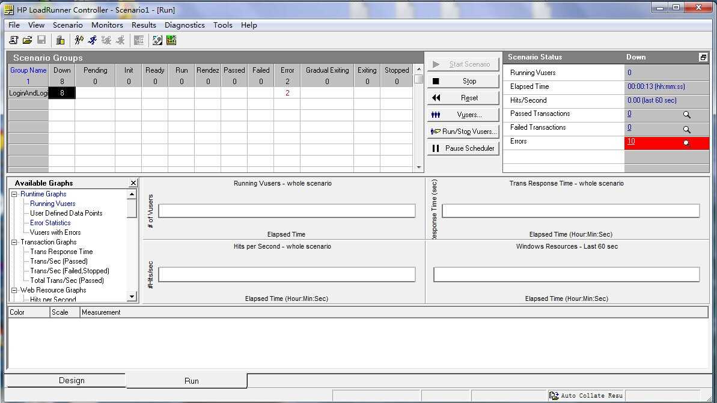This screenshot has height=403, width=717.
Task: Click the Failed Transactions value link
Action: (x=630, y=127)
